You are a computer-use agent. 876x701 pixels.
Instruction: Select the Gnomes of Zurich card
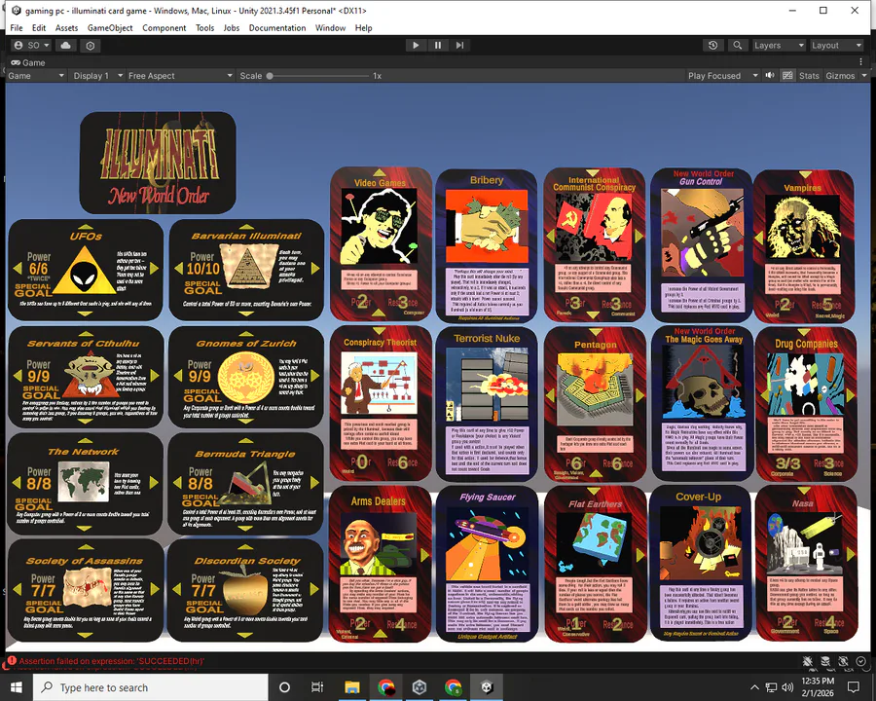coord(246,377)
